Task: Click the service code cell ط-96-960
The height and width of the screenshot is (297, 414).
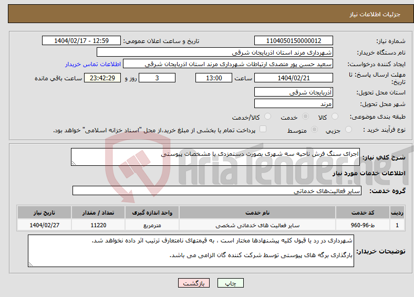Action: point(363,225)
